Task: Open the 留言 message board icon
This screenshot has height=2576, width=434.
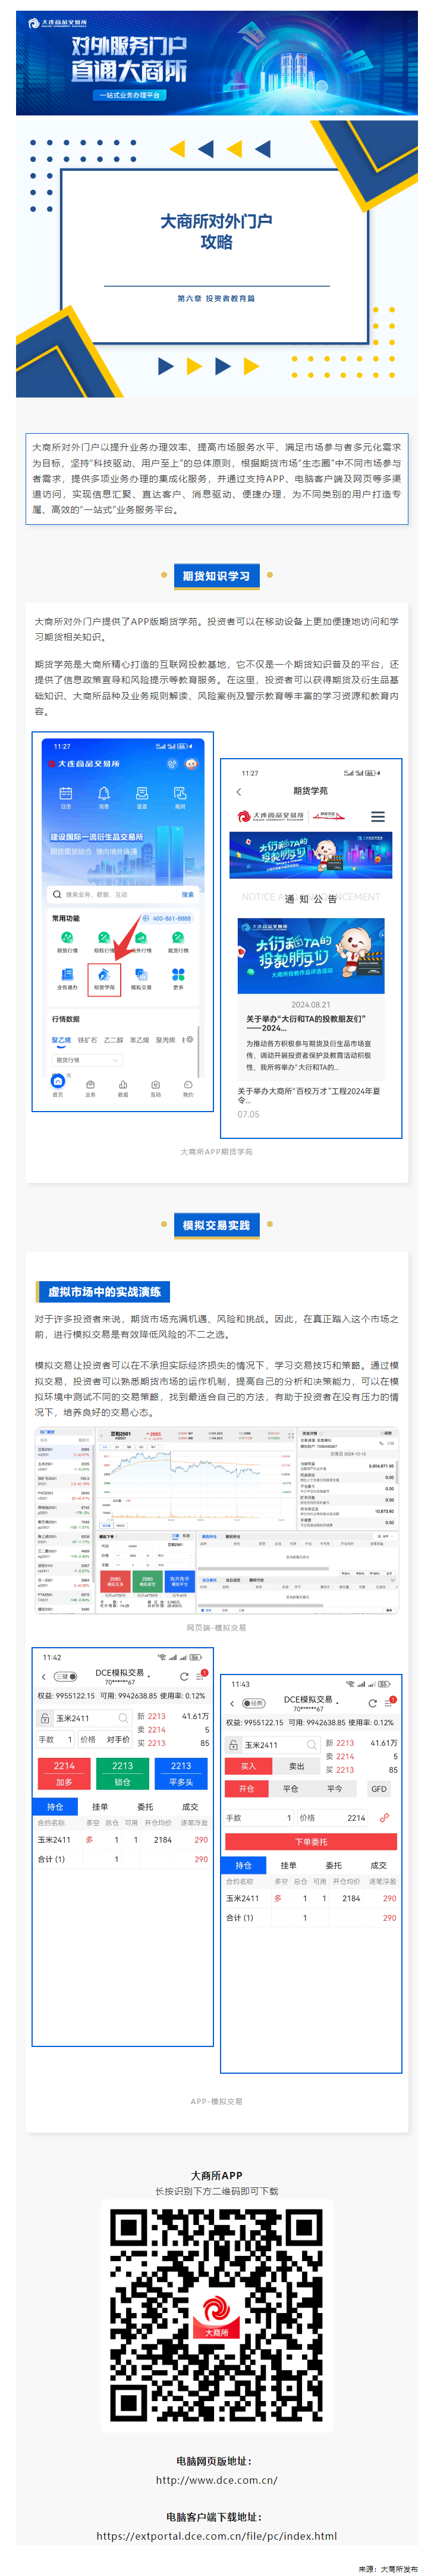Action: pyautogui.click(x=142, y=796)
